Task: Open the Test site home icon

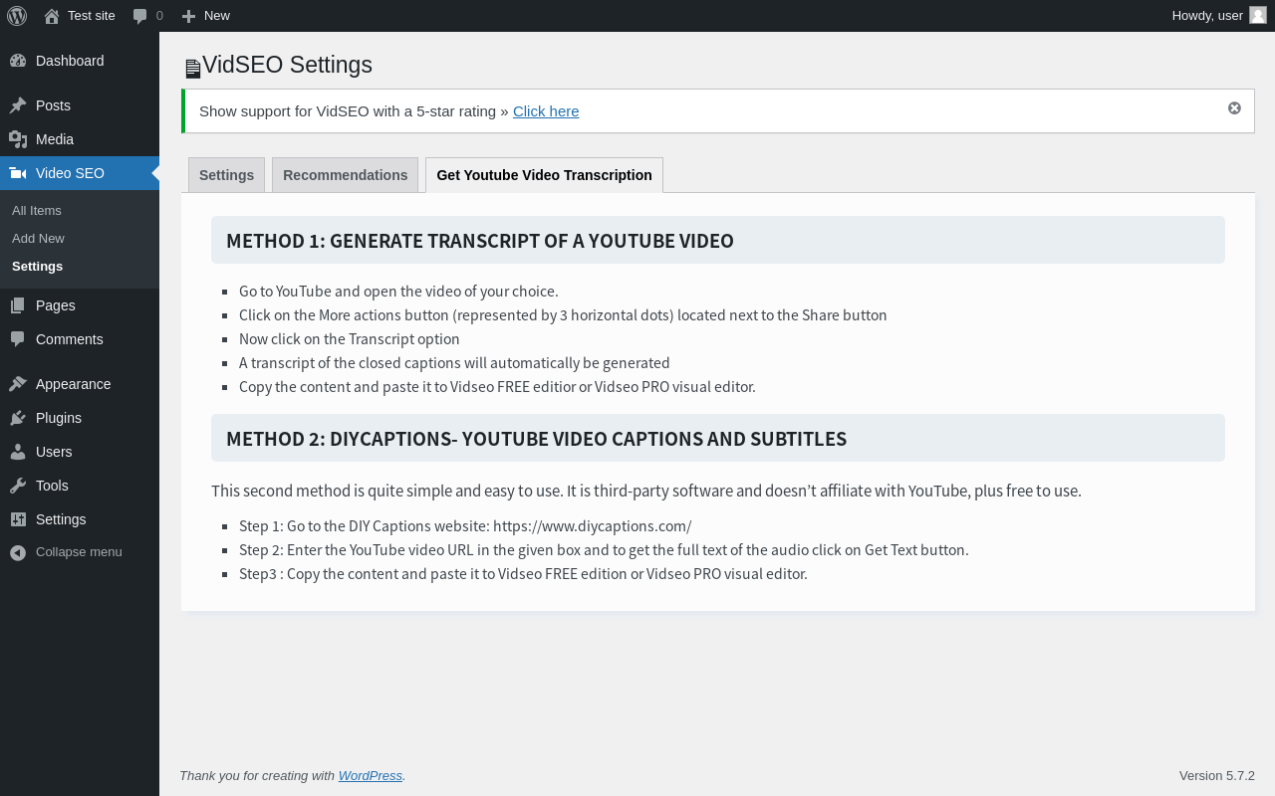Action: click(52, 16)
